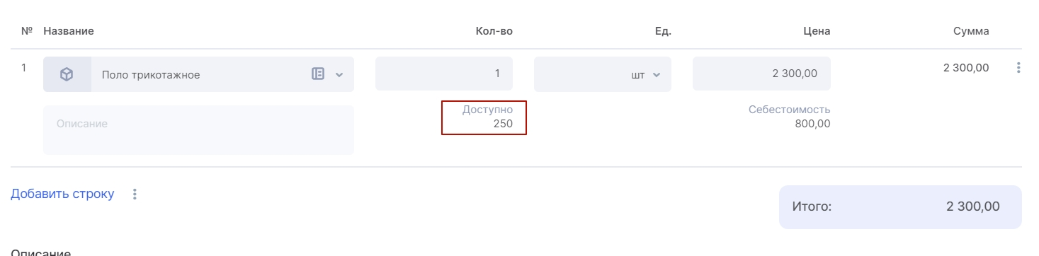Select the Поло трикотажное name field
Screen dimensions: 1039x256
click(198, 74)
